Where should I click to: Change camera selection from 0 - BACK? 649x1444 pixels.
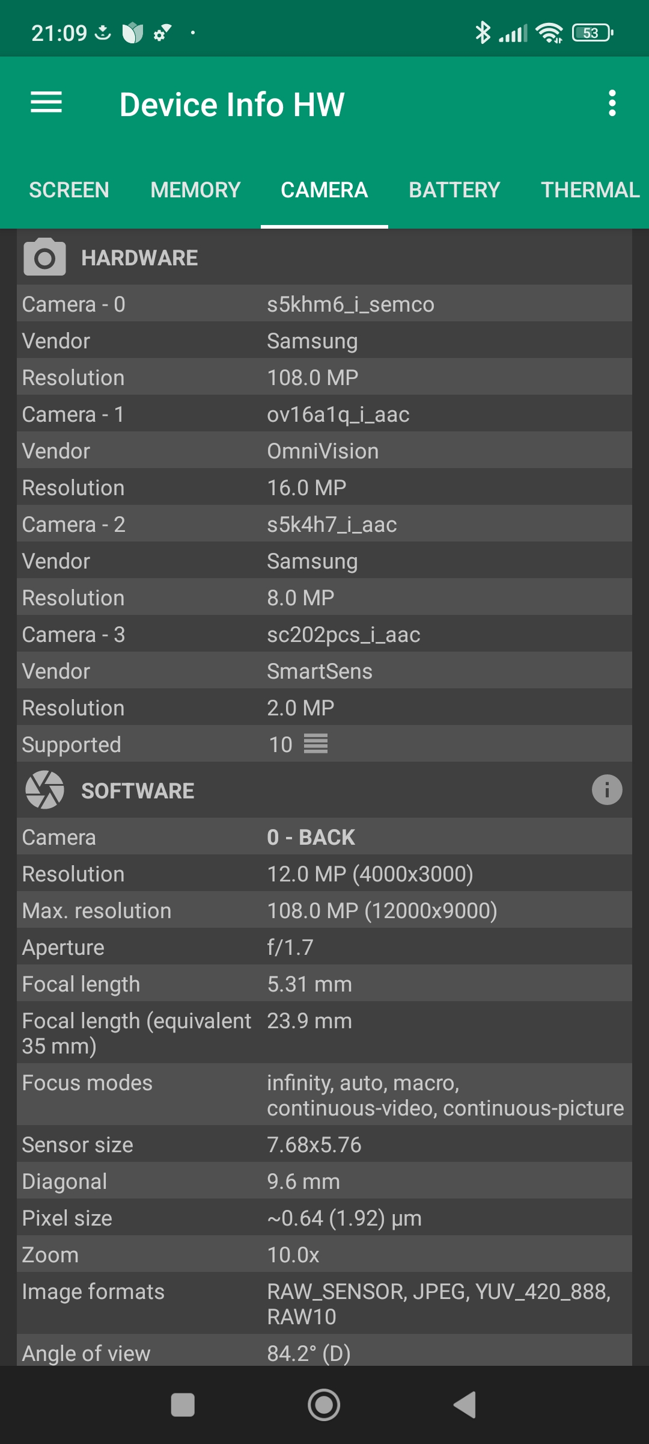click(311, 837)
